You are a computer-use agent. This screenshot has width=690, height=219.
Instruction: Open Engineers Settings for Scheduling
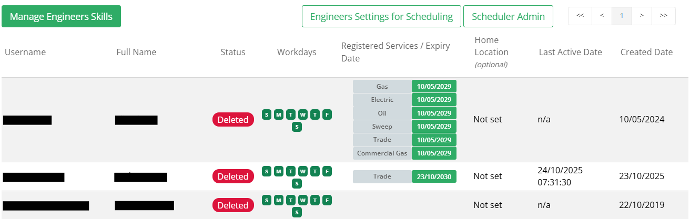381,16
